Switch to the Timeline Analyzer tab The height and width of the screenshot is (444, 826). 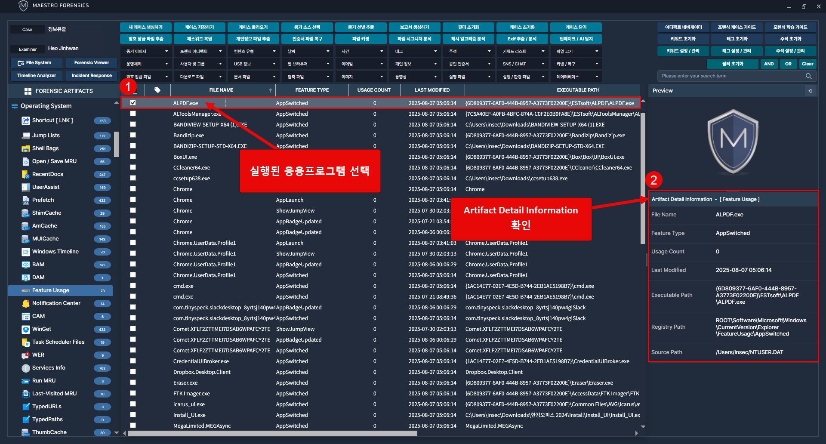coord(37,76)
